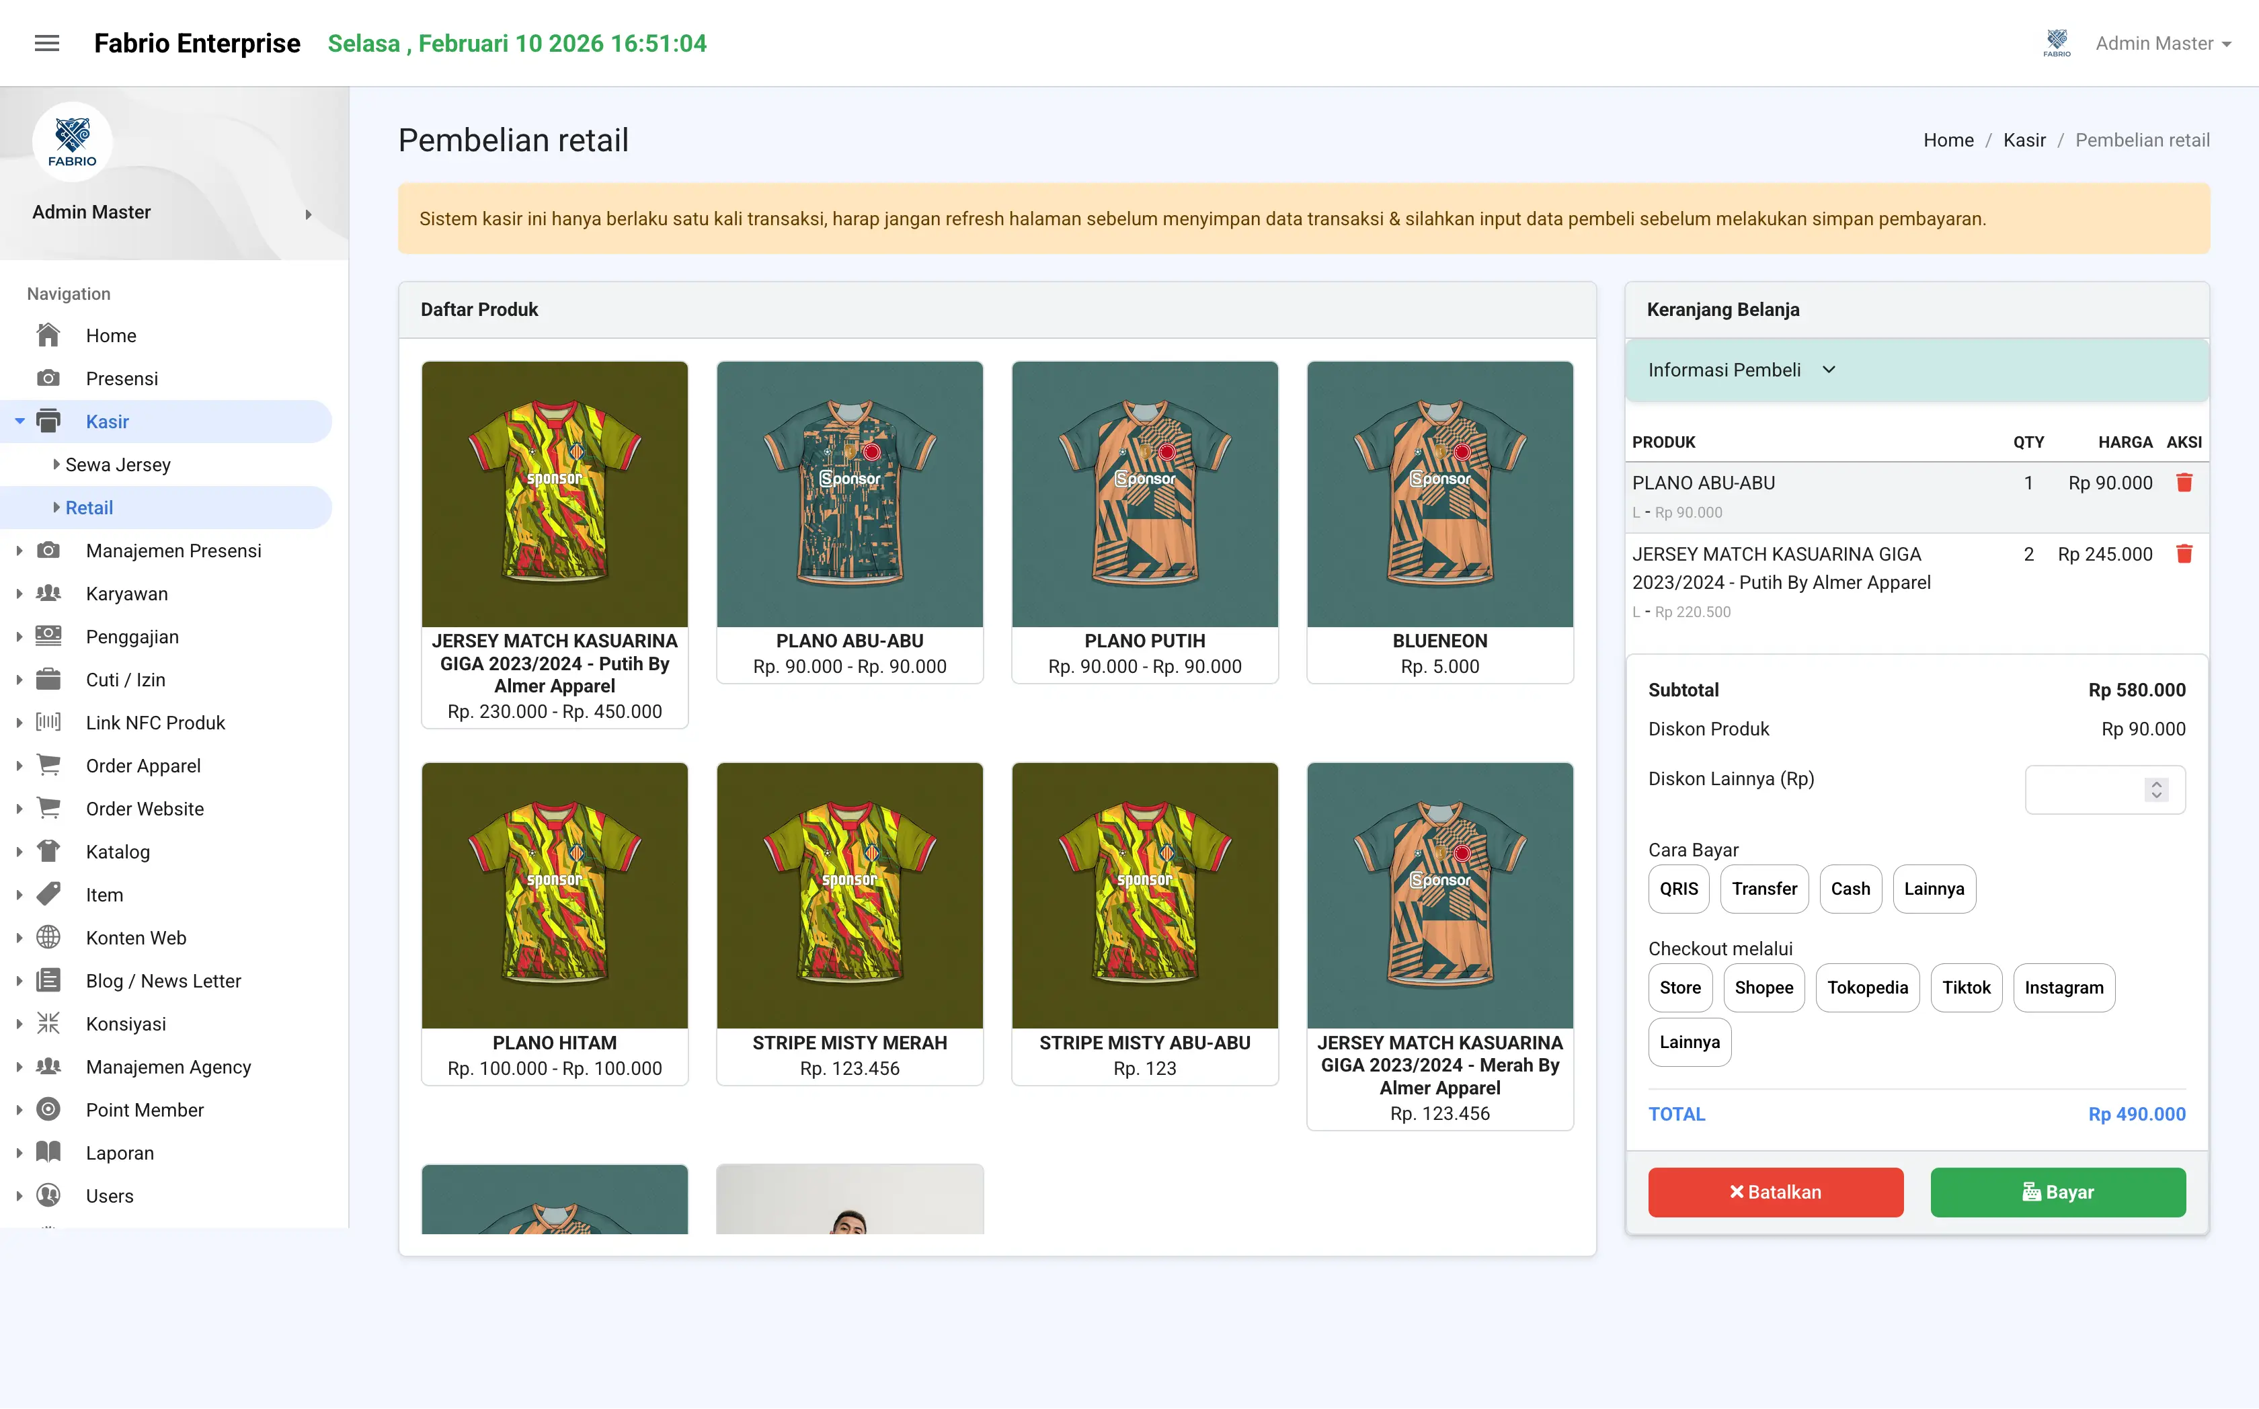Click the Batalkan button

click(x=1776, y=1191)
